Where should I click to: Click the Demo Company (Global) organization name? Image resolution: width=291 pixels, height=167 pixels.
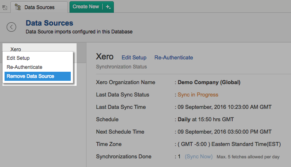pyautogui.click(x=209, y=82)
